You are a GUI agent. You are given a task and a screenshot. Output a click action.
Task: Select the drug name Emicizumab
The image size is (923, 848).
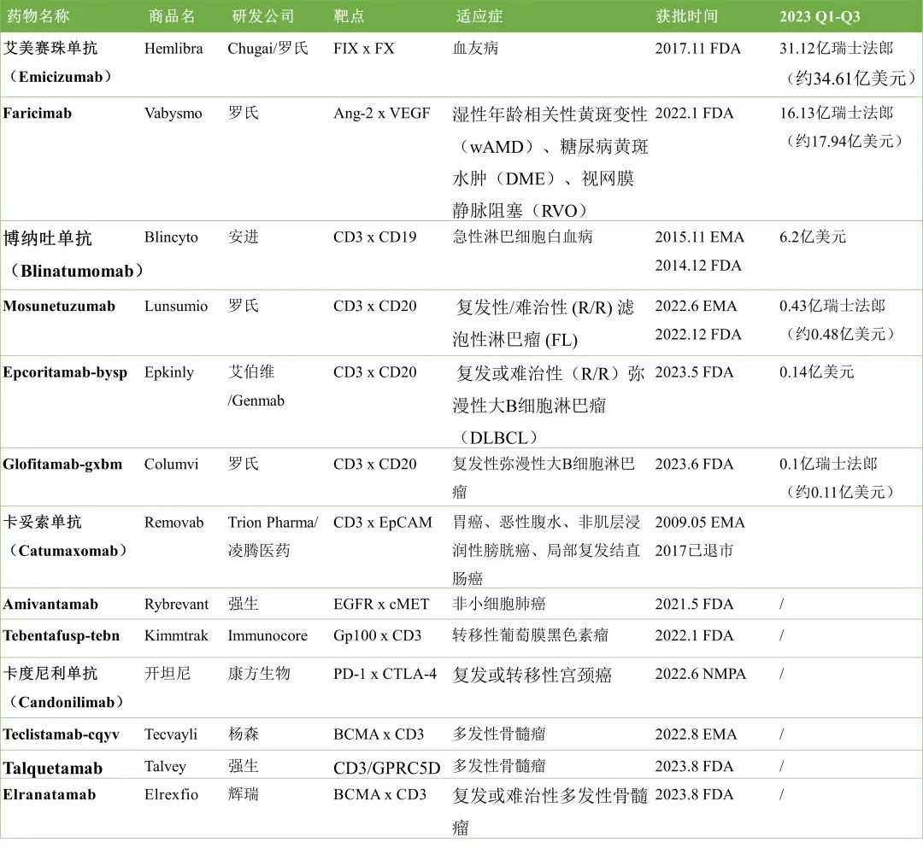pos(61,77)
